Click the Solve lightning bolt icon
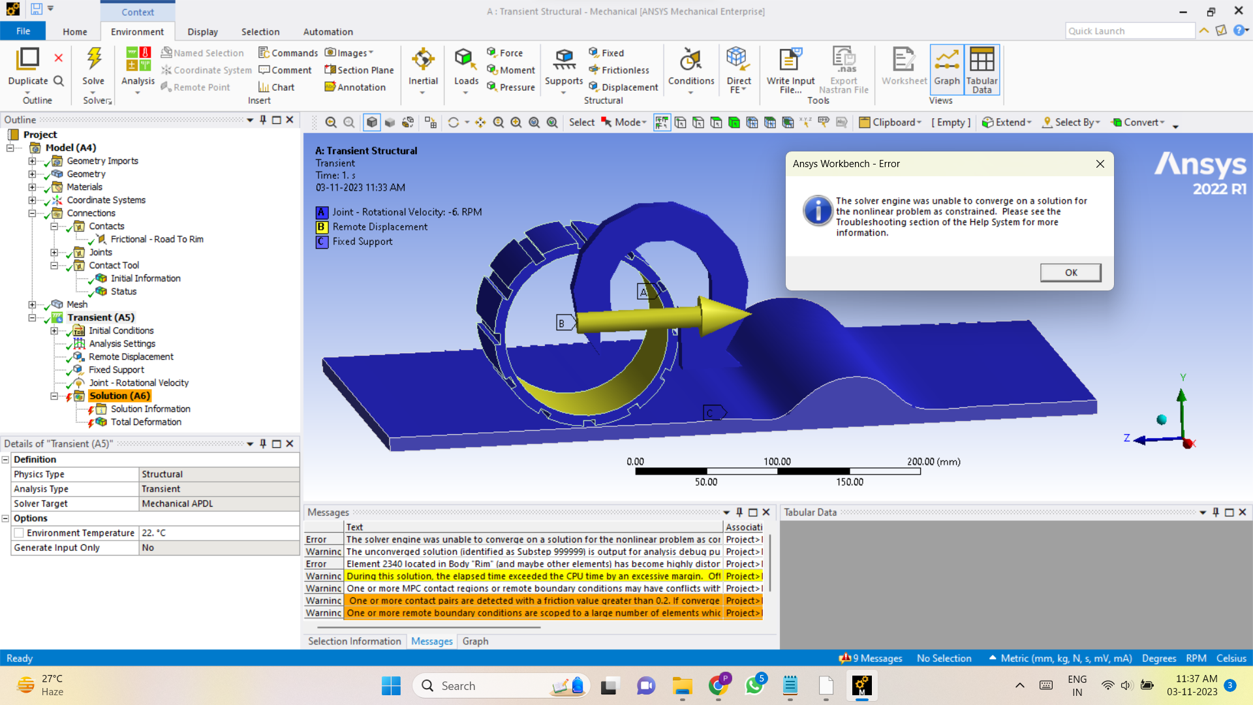 pos(94,59)
